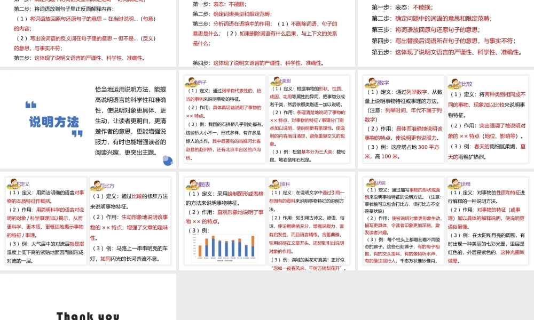This screenshot has height=320, width=534.
Task: Click the text 我国的石拱桥几乎到处都有
Action: (235, 124)
